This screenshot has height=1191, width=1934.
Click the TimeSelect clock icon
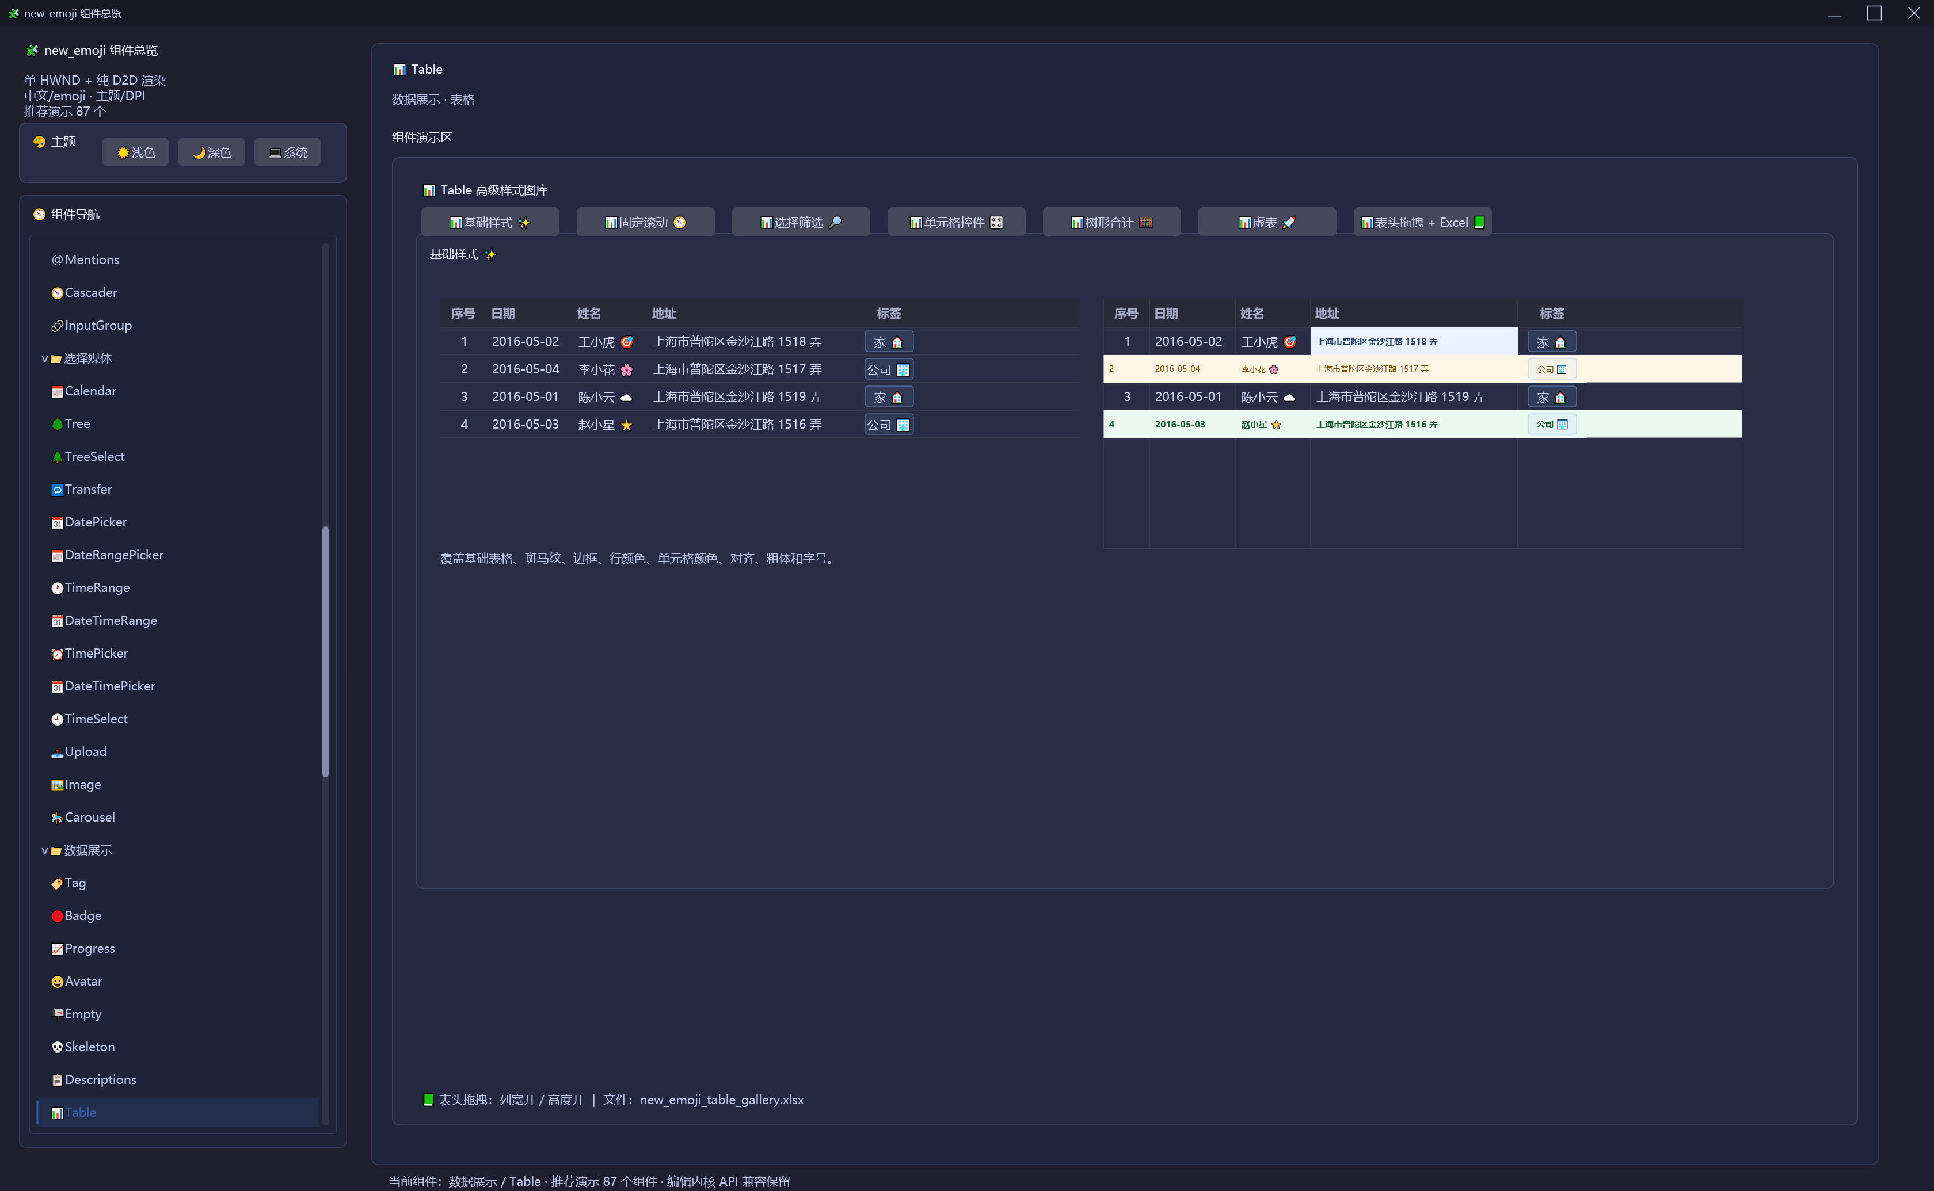[57, 719]
